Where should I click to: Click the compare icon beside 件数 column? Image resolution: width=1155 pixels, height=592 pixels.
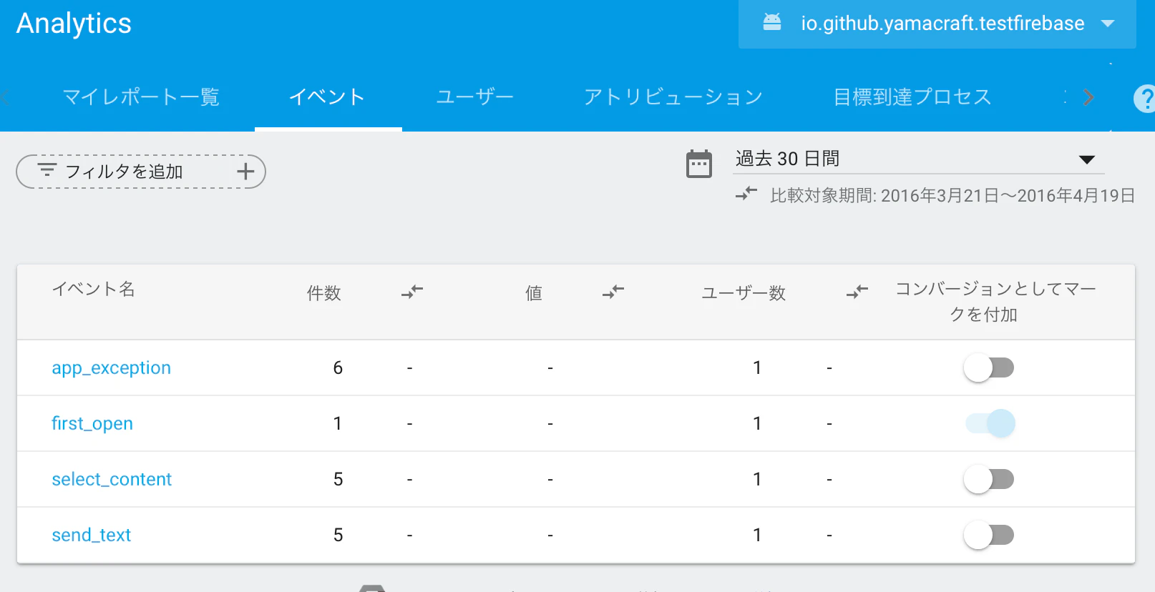click(412, 292)
